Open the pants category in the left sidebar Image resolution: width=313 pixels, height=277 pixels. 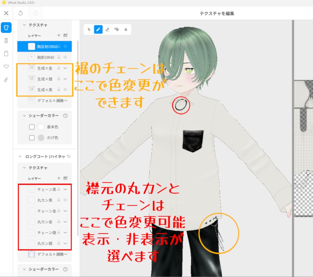click(x=6, y=40)
